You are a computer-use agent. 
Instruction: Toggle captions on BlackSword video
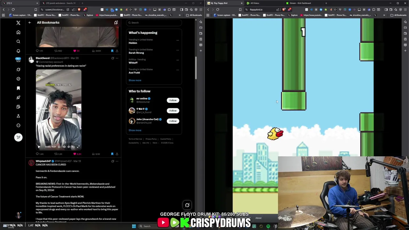[59, 147]
